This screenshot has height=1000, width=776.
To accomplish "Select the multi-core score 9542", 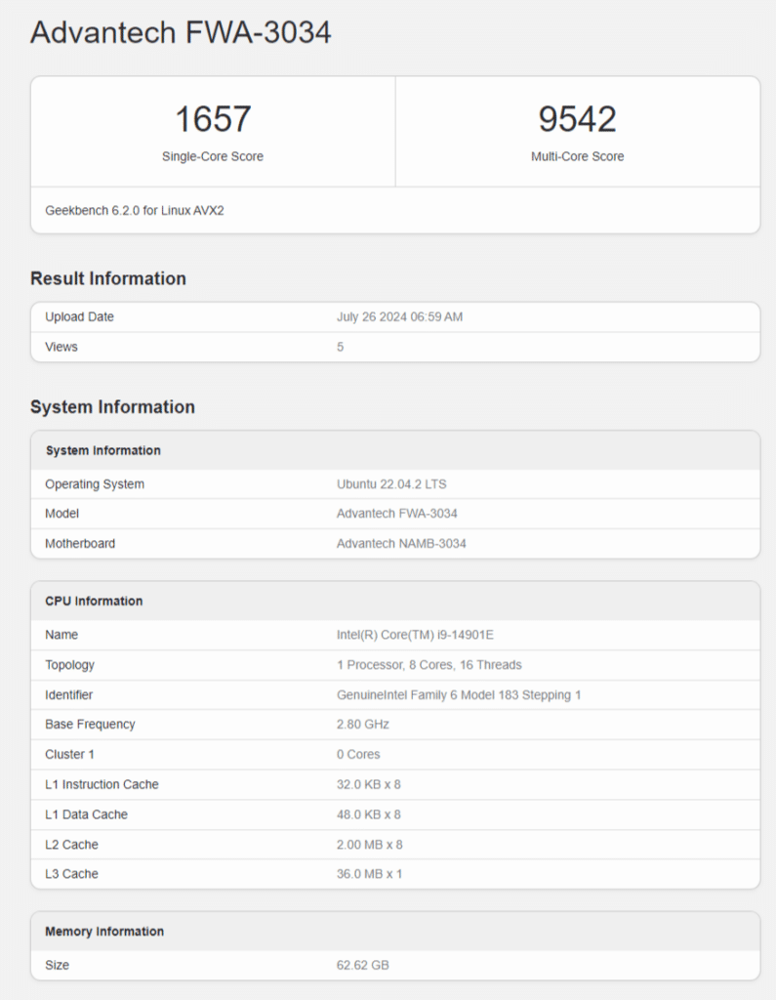I will 577,119.
